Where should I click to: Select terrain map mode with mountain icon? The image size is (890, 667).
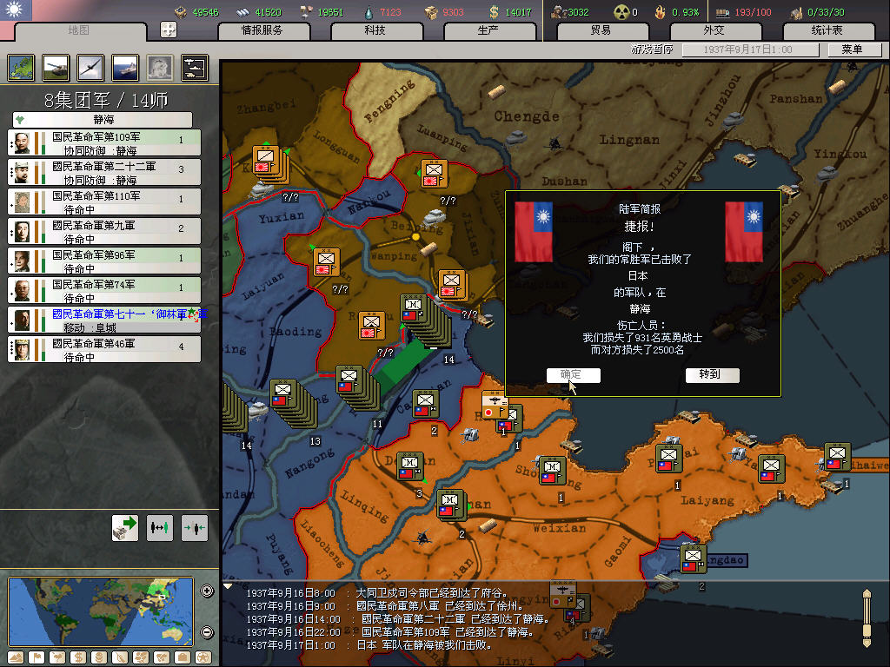(16, 657)
